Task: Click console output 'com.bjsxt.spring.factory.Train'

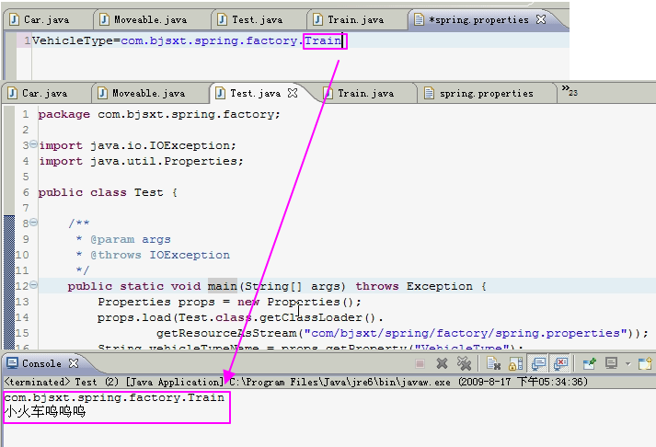Action: pos(114,397)
